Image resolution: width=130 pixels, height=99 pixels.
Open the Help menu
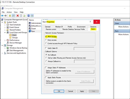(x=22, y=12)
